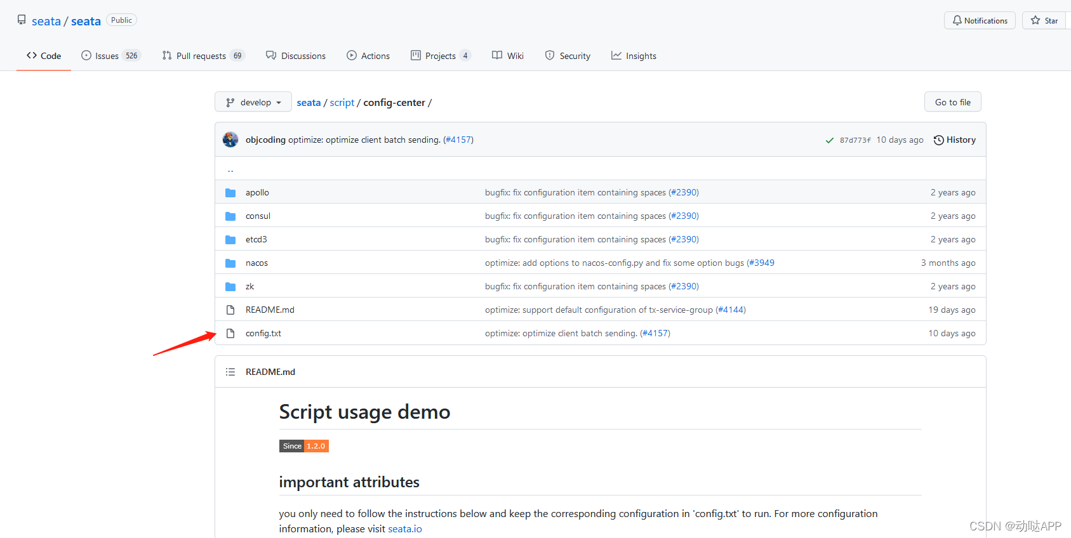Image resolution: width=1071 pixels, height=538 pixels.
Task: Click the nacos folder icon
Action: [x=230, y=263]
